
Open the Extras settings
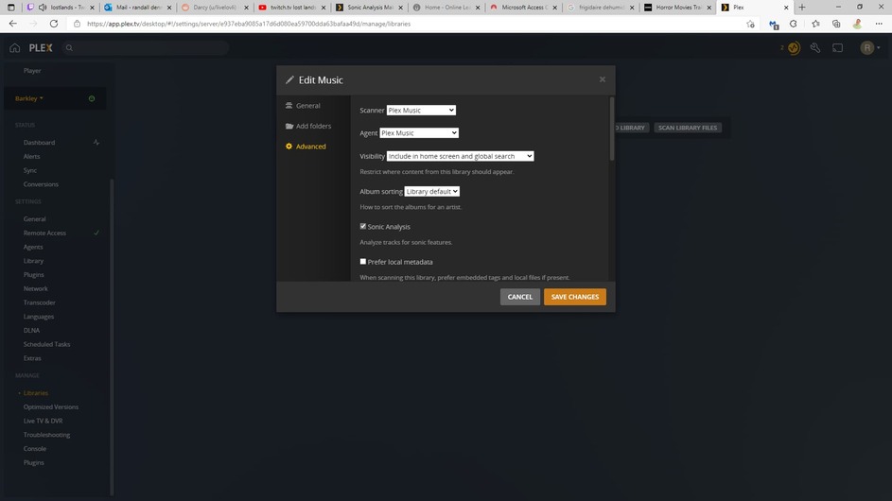pyautogui.click(x=32, y=358)
